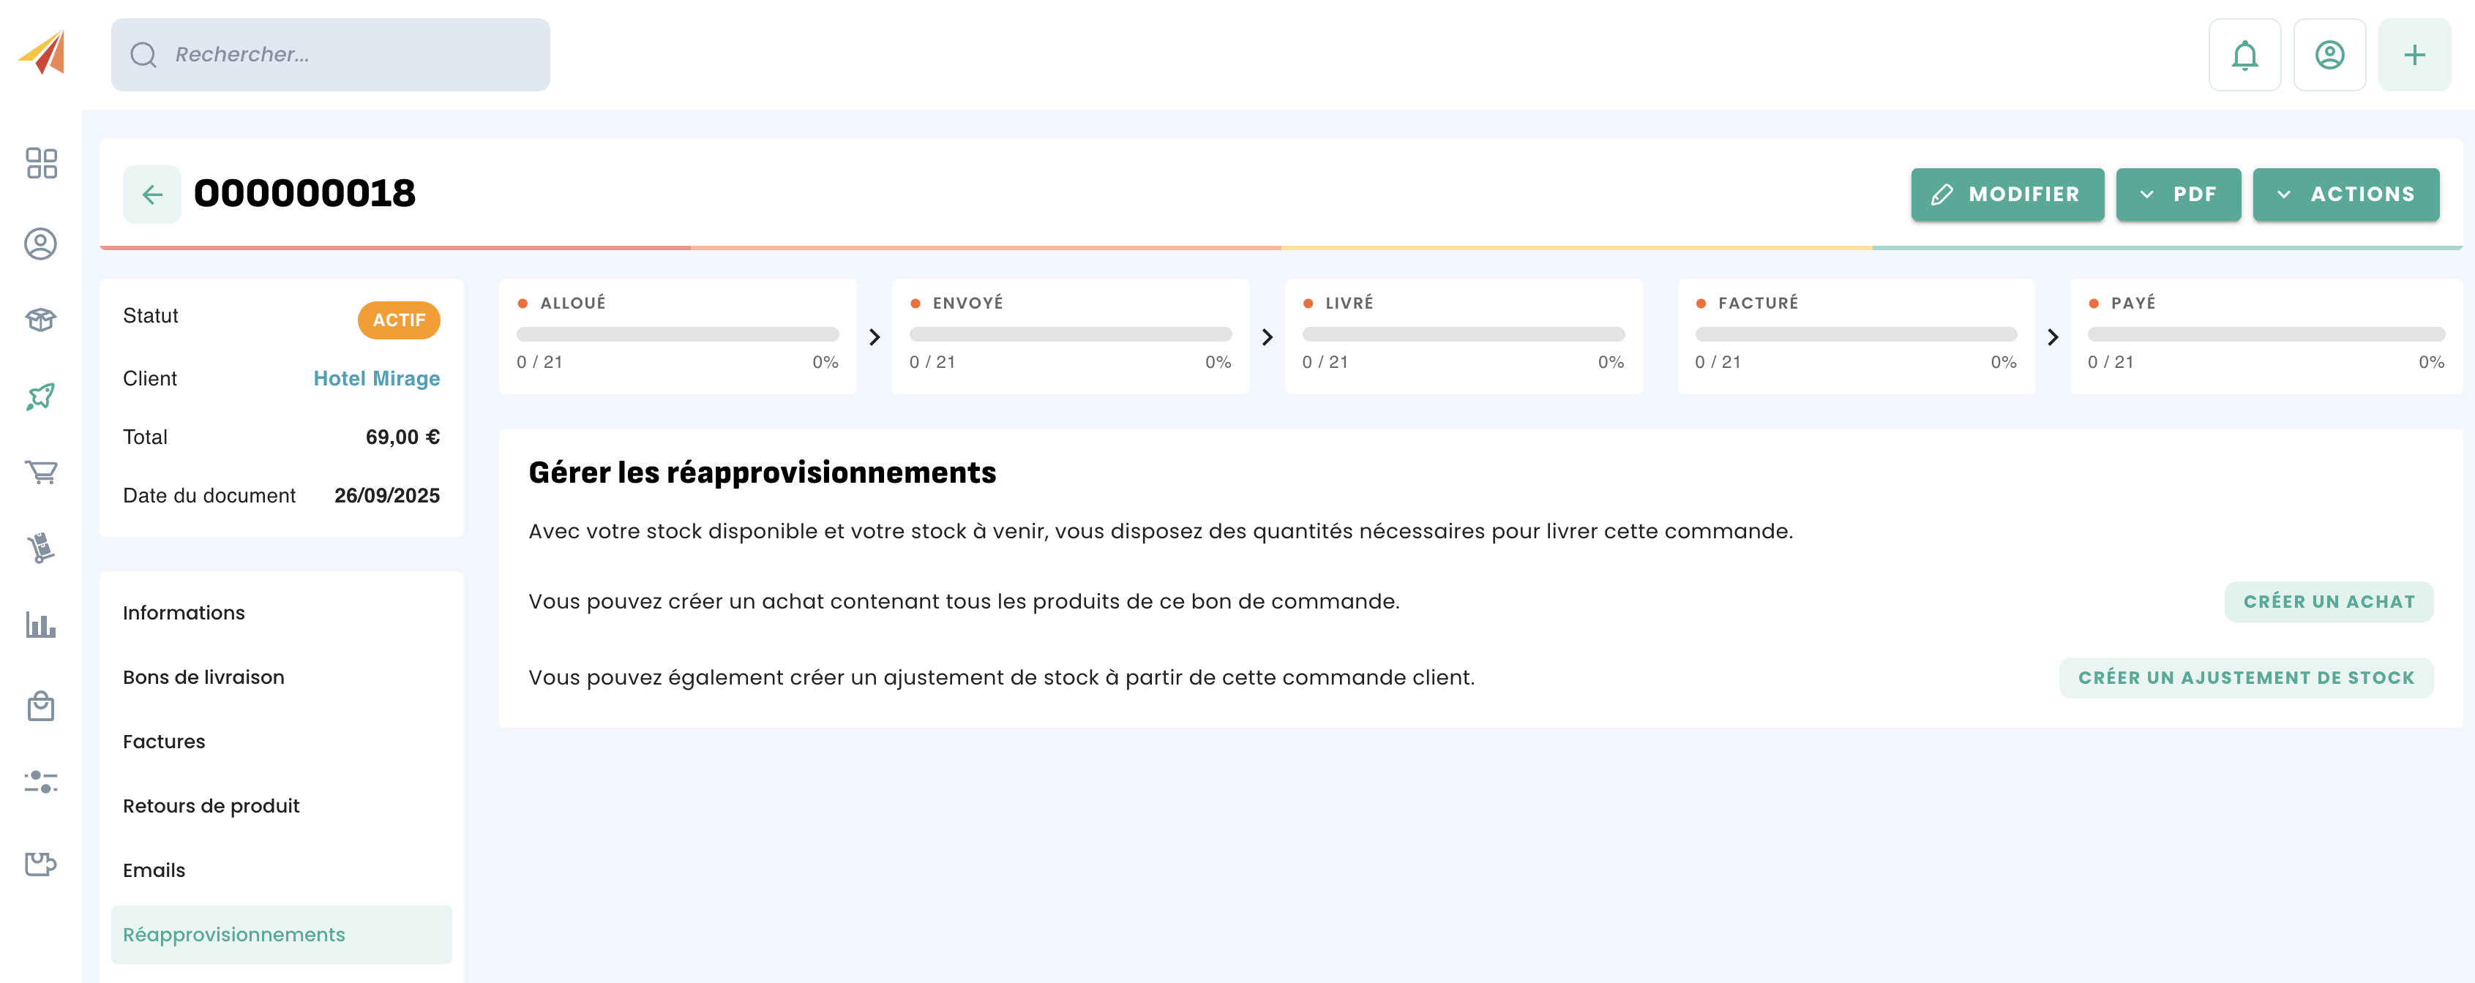This screenshot has width=2475, height=983.
Task: Open the shopping cart icon in sidebar
Action: pos(40,471)
